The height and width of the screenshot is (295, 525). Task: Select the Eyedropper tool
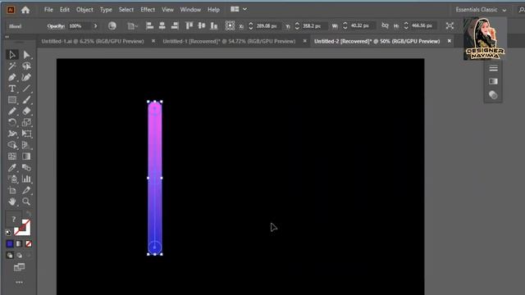[12, 167]
